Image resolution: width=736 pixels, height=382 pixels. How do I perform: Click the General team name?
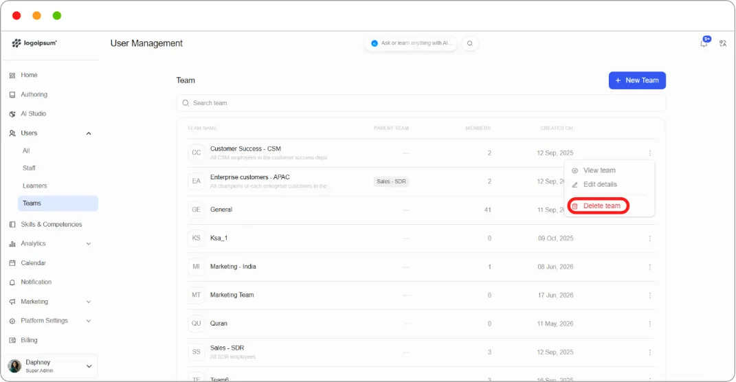221,210
